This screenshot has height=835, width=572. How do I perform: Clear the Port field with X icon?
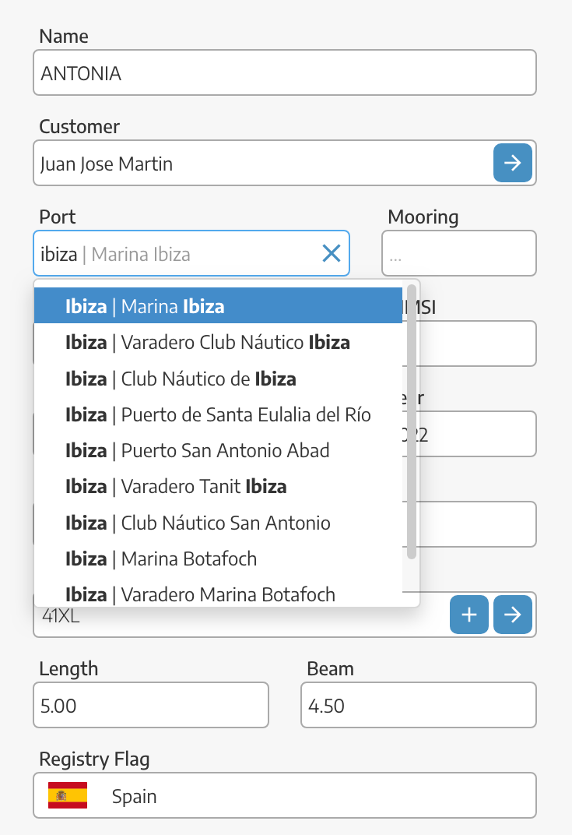pos(332,253)
